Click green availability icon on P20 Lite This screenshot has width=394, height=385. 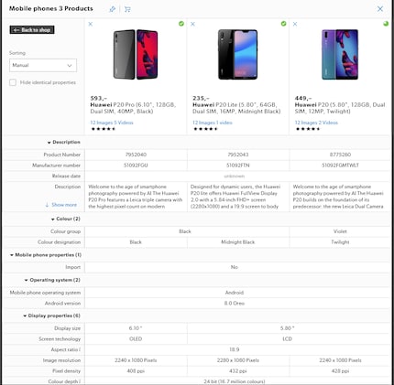click(283, 24)
